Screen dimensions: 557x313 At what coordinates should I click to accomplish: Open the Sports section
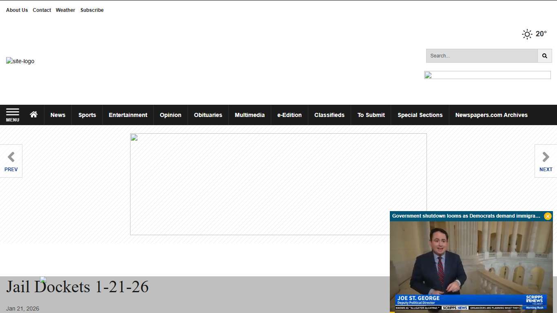pos(87,115)
